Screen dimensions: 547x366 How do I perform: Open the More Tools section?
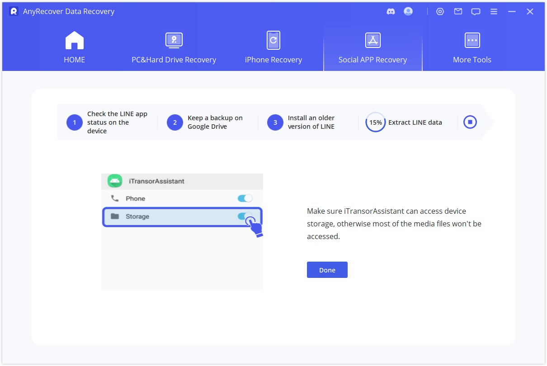coord(472,47)
